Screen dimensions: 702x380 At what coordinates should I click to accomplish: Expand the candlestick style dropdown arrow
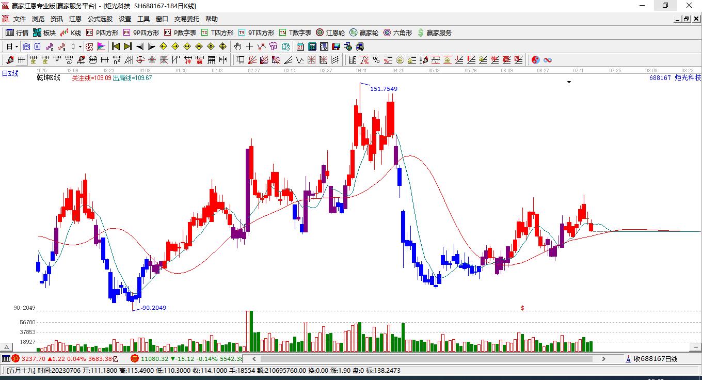click(x=80, y=46)
